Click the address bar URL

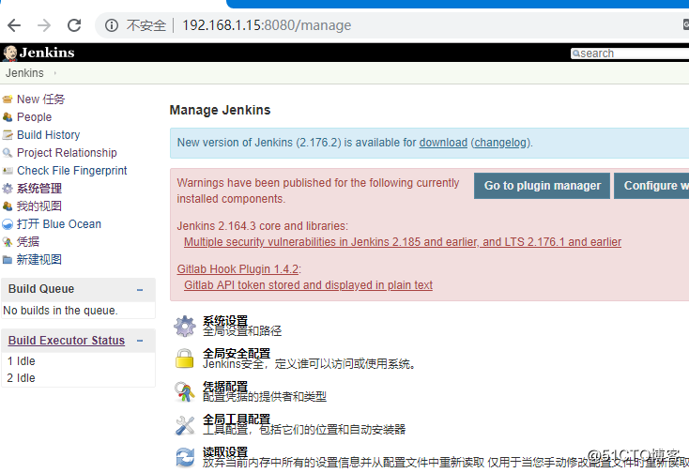[267, 25]
